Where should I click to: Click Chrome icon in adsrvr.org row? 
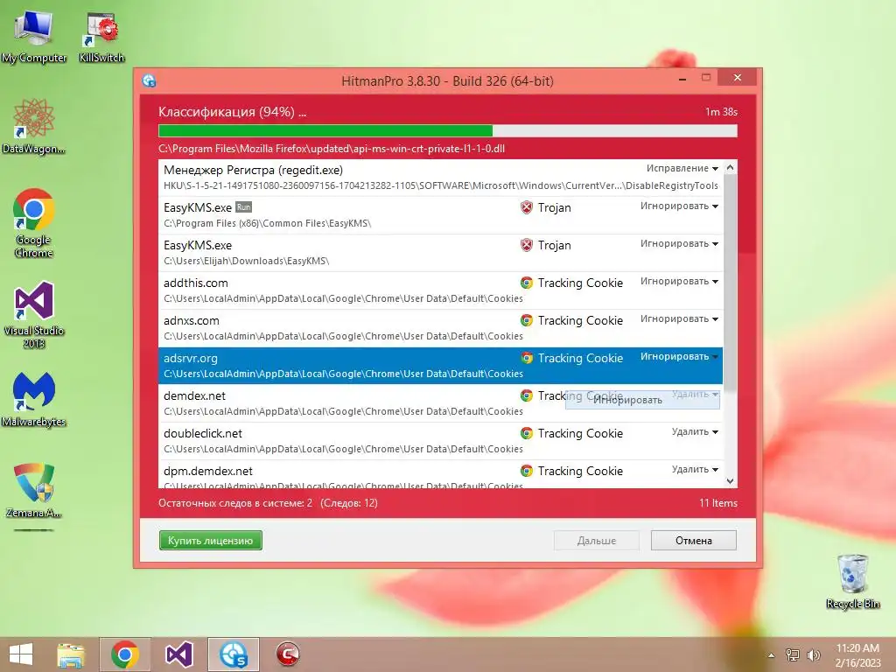pos(527,358)
